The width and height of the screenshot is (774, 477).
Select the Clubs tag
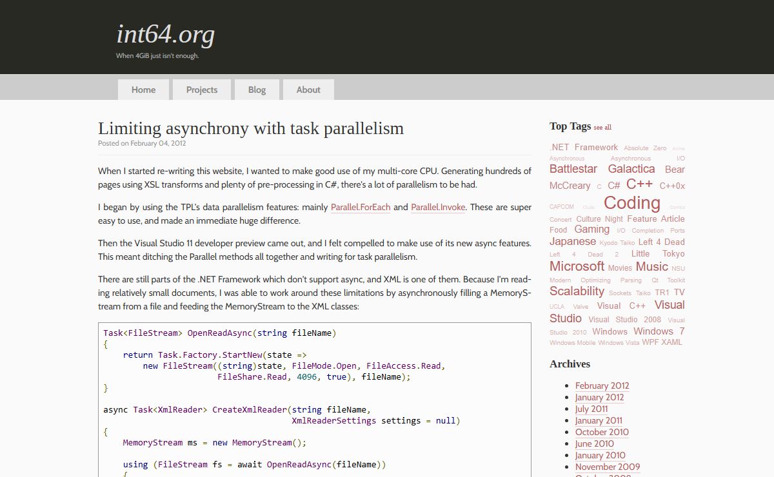[589, 208]
